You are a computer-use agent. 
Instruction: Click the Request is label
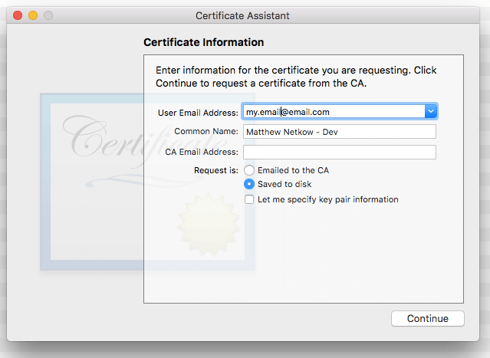216,170
